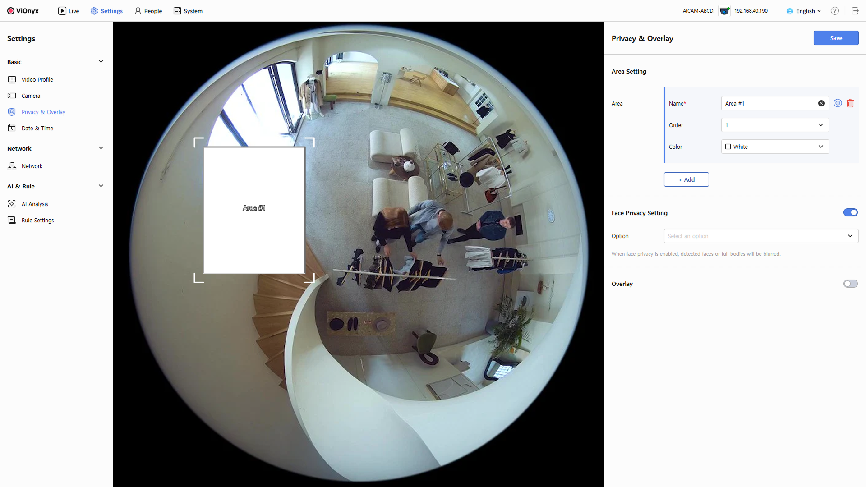Clear the Area #1 name text

coord(821,103)
